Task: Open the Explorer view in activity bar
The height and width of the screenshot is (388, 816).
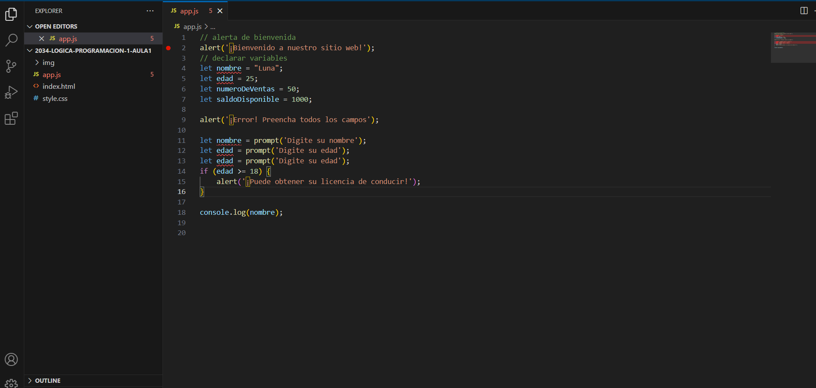Action: tap(11, 14)
